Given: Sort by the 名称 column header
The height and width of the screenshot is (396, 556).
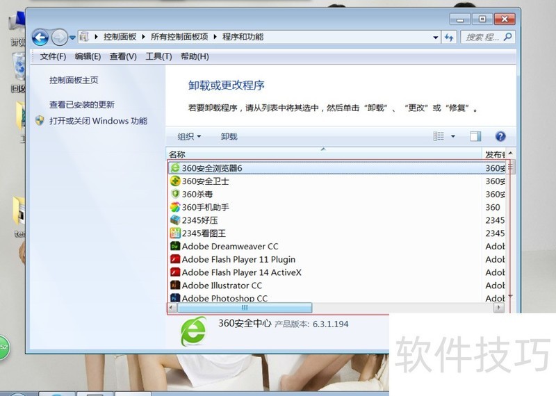Looking at the screenshot, I should point(324,154).
